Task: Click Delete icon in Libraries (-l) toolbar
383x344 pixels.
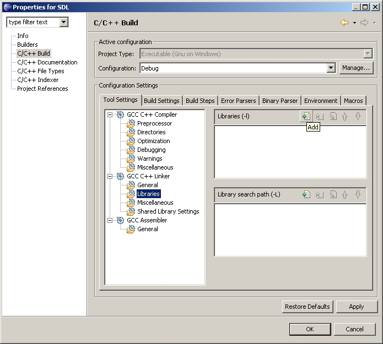Action: point(319,116)
